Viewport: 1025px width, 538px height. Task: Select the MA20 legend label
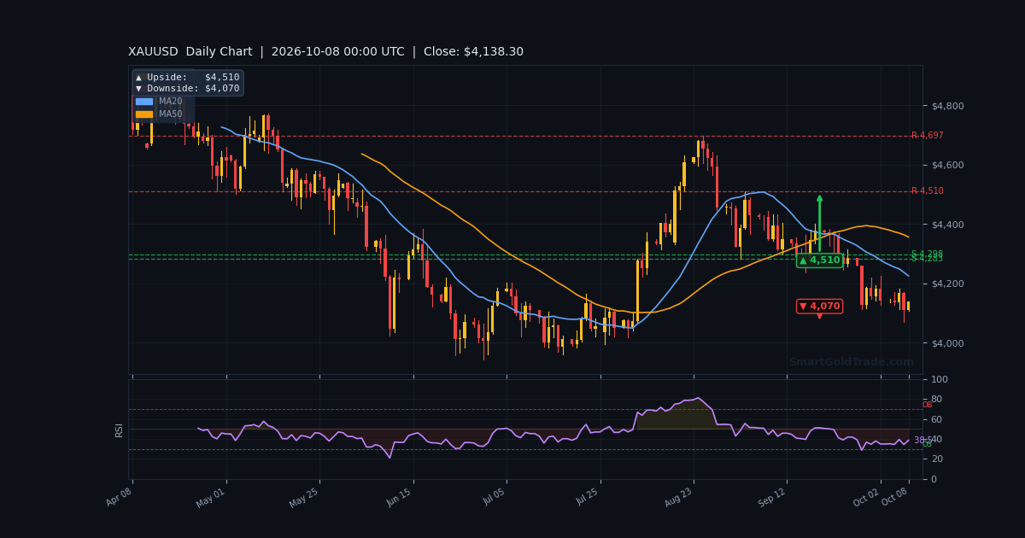point(171,102)
